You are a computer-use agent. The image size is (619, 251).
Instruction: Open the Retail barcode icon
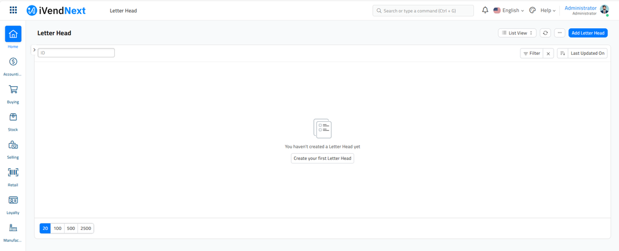point(13,173)
